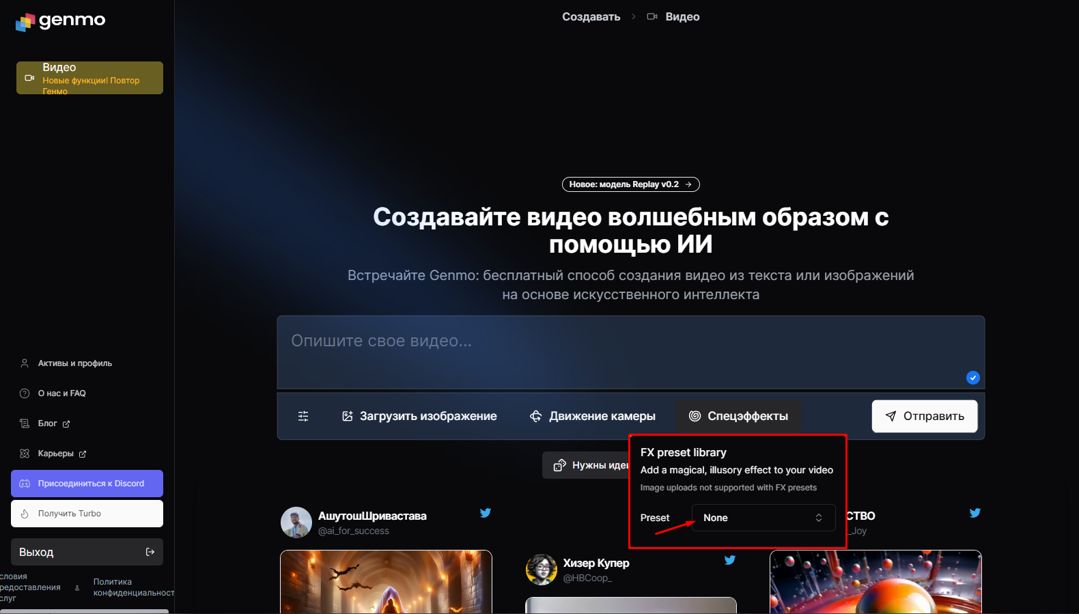Open Twitter icon on Хизер Купер card

(x=730, y=560)
